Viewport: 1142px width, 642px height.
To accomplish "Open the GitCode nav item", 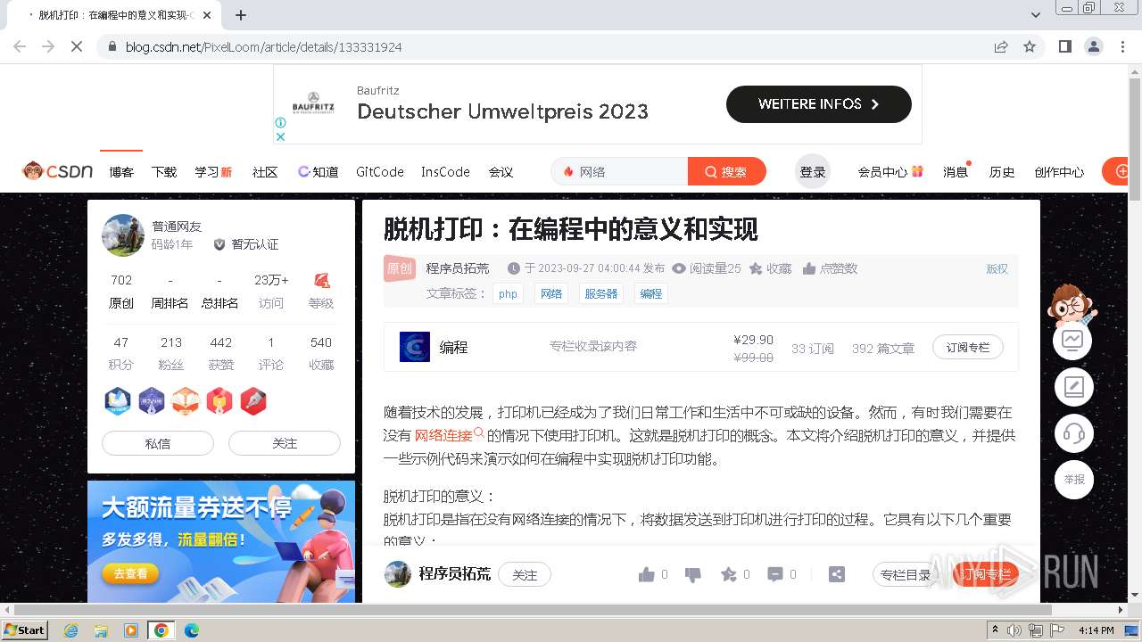I will coord(380,172).
